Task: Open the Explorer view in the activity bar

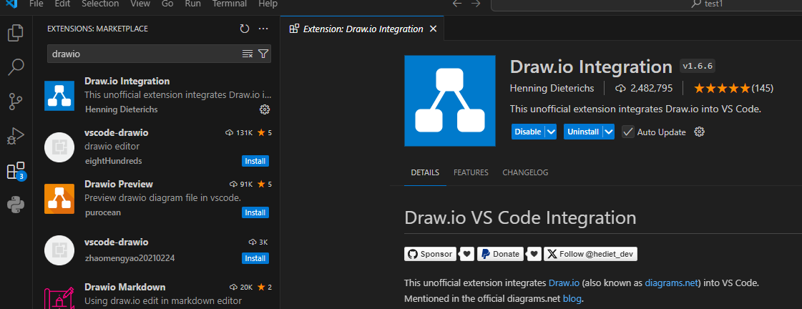Action: pyautogui.click(x=15, y=32)
